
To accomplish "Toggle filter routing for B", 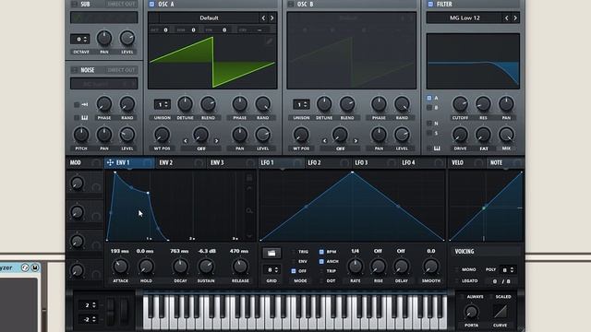I will (x=428, y=108).
